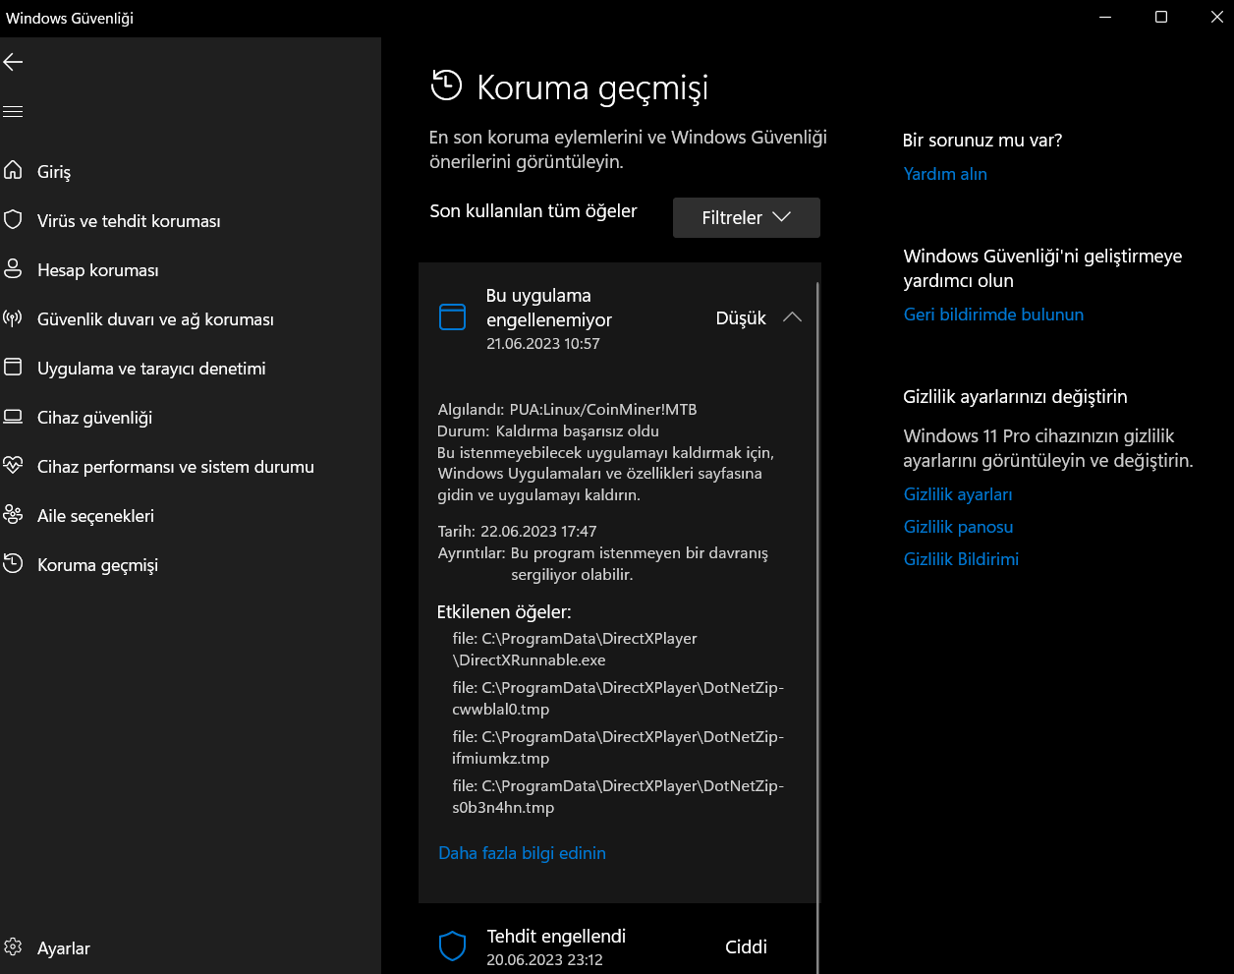Click the DotNetZip-s0b3n4hn.tmp file path

click(x=618, y=796)
